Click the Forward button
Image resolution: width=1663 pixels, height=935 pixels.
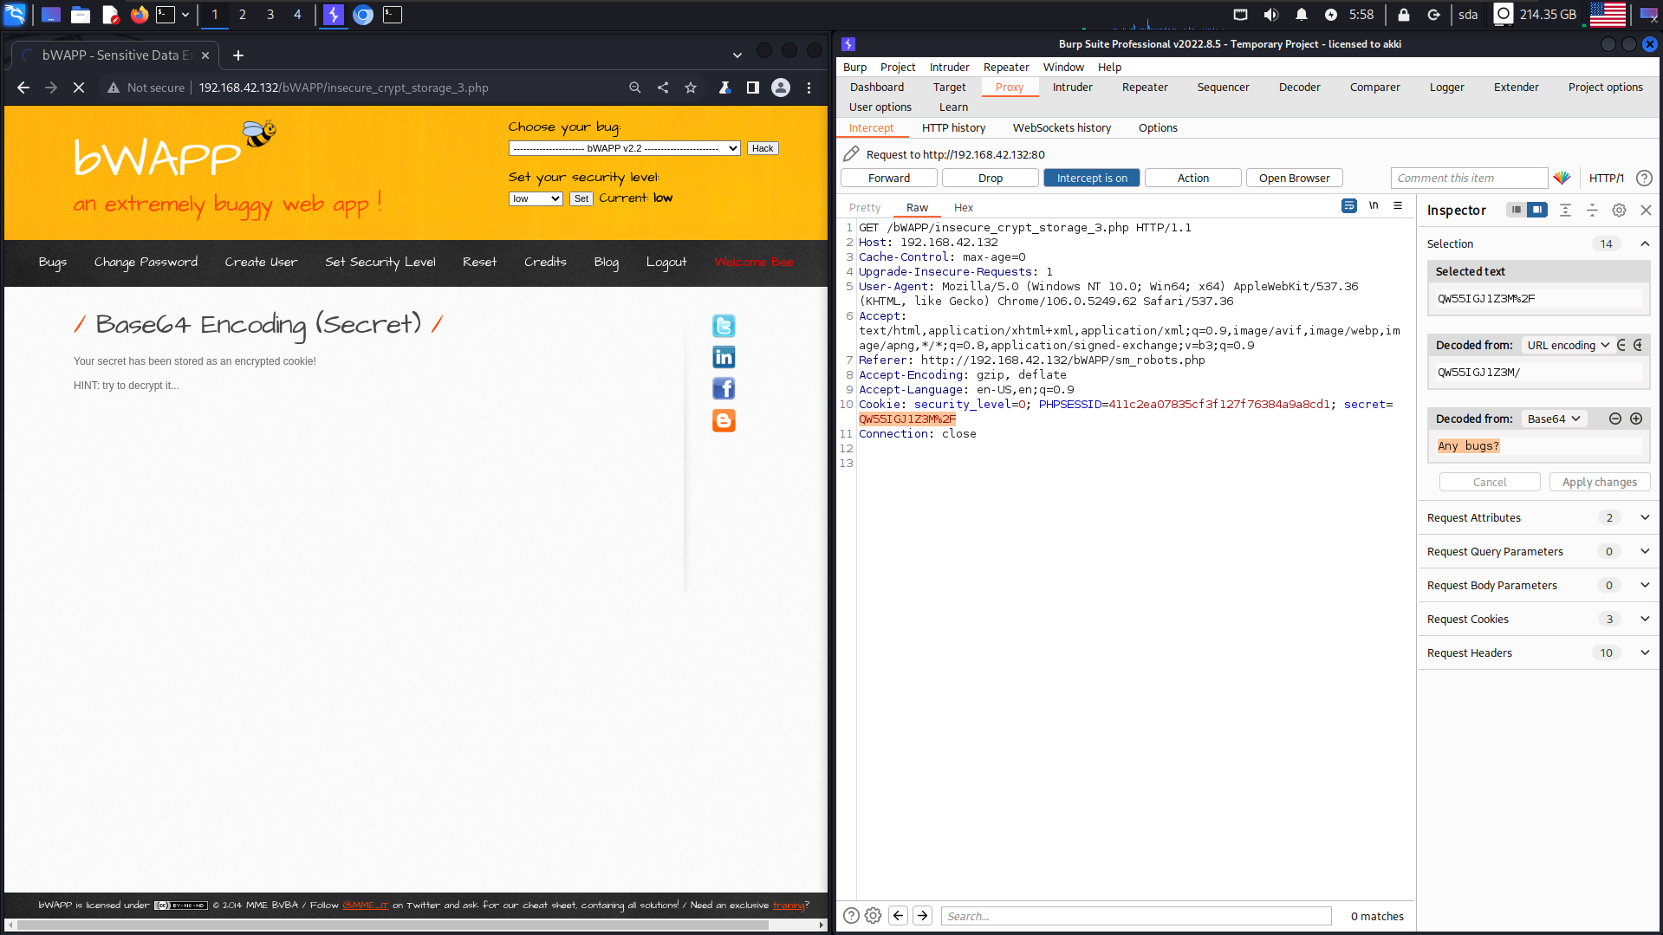889,178
